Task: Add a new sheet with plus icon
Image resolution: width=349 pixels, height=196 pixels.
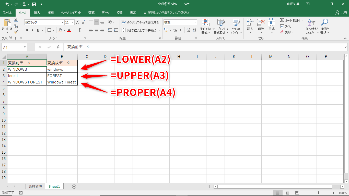Action: [74, 187]
